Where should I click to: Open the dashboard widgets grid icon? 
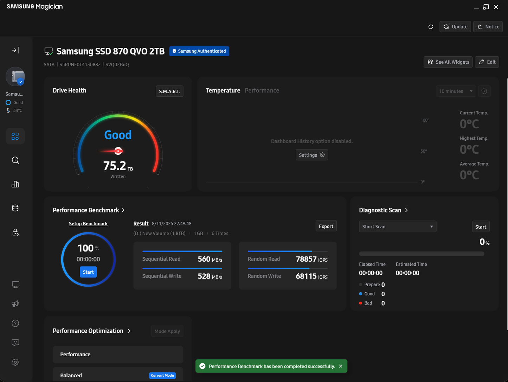(15, 136)
